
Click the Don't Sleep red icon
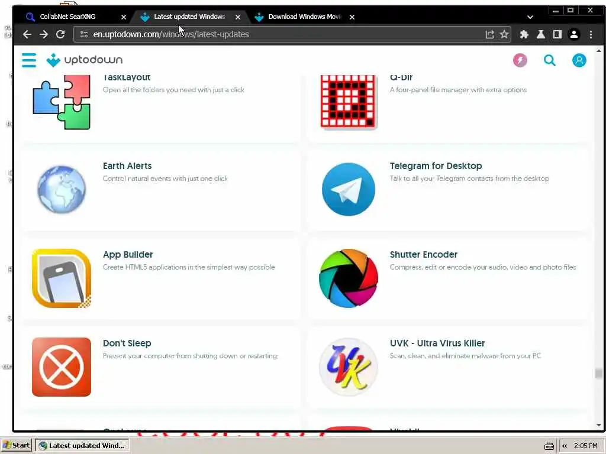[62, 367]
